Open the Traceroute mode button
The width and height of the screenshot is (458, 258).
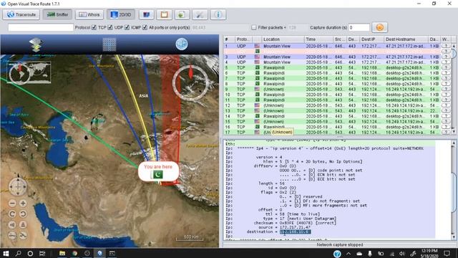(x=21, y=14)
